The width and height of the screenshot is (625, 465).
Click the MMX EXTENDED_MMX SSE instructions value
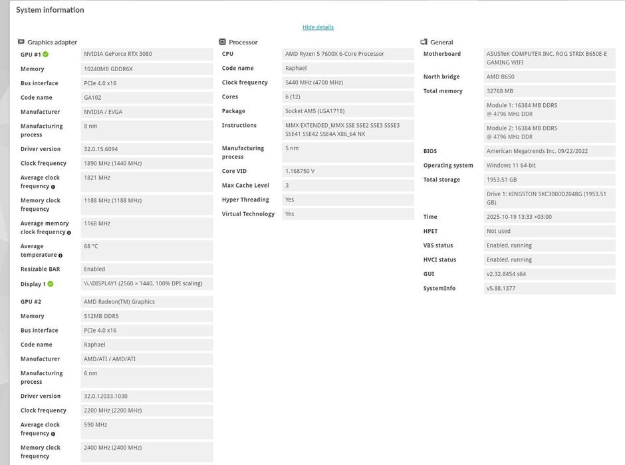pyautogui.click(x=348, y=130)
